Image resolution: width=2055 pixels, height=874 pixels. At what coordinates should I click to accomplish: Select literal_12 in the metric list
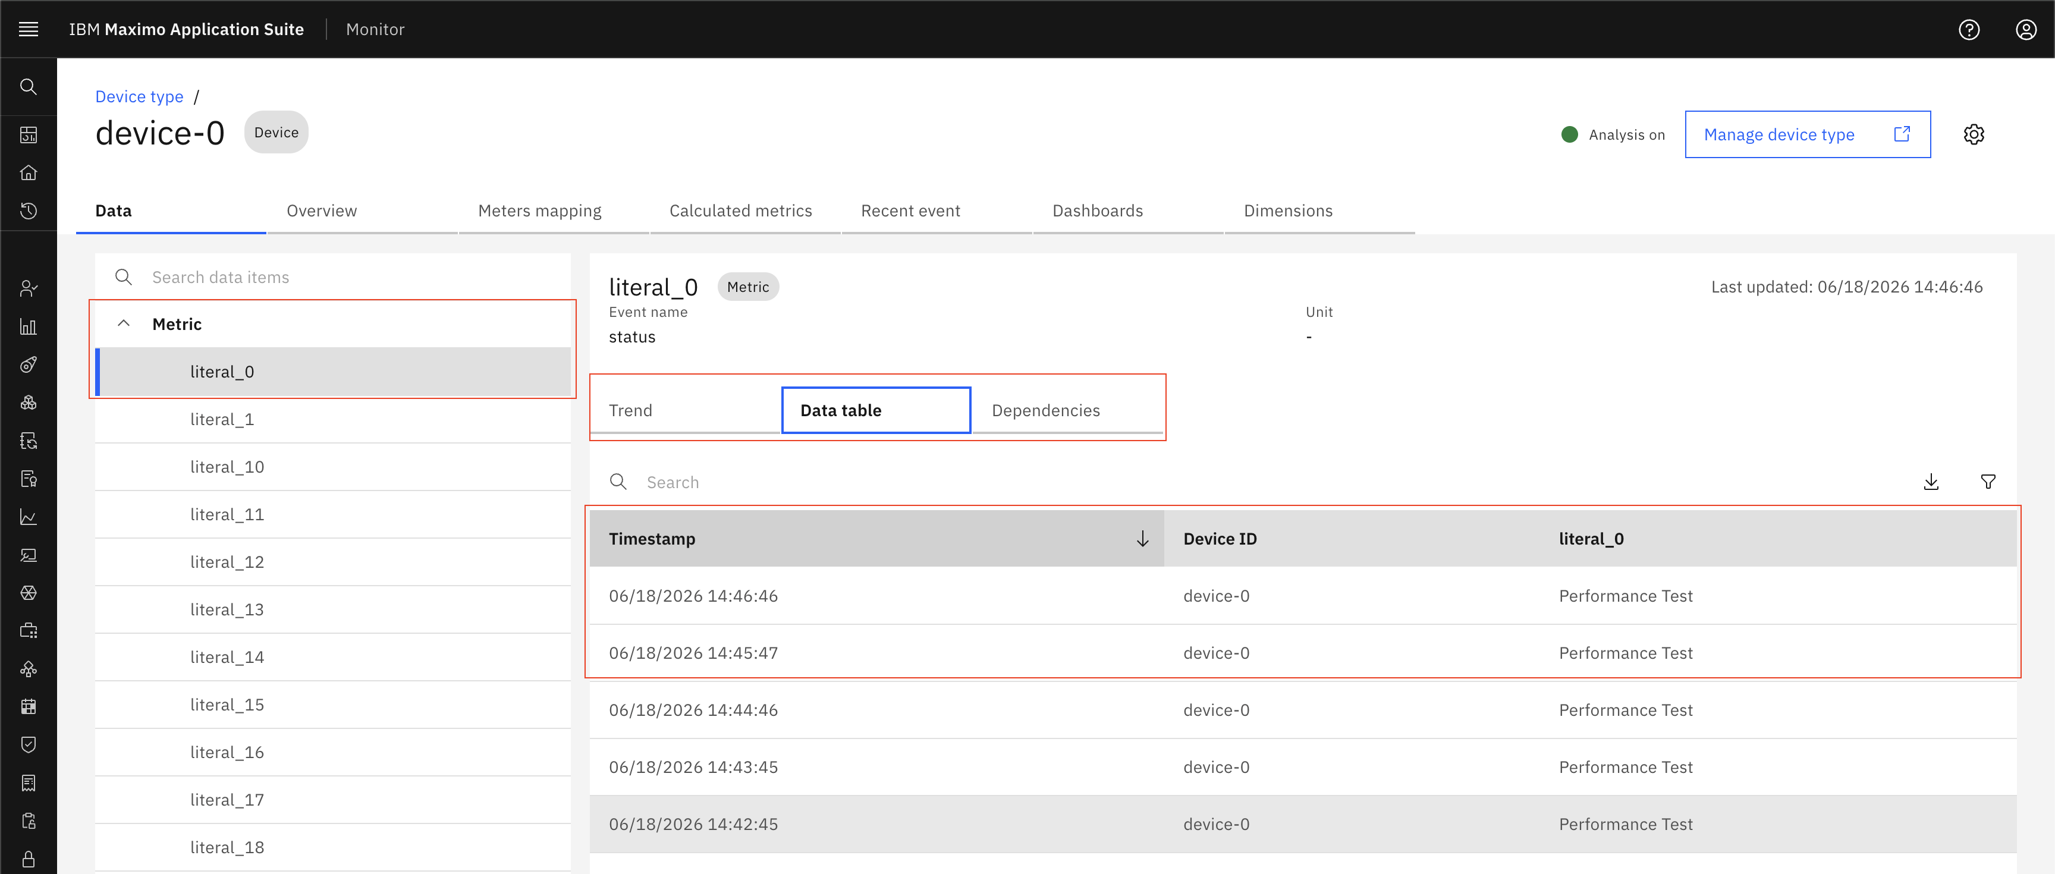332,562
